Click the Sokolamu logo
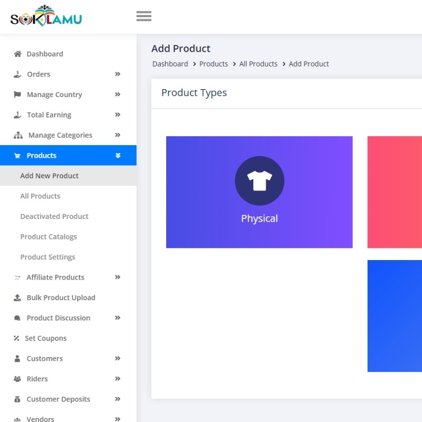 coord(46,17)
